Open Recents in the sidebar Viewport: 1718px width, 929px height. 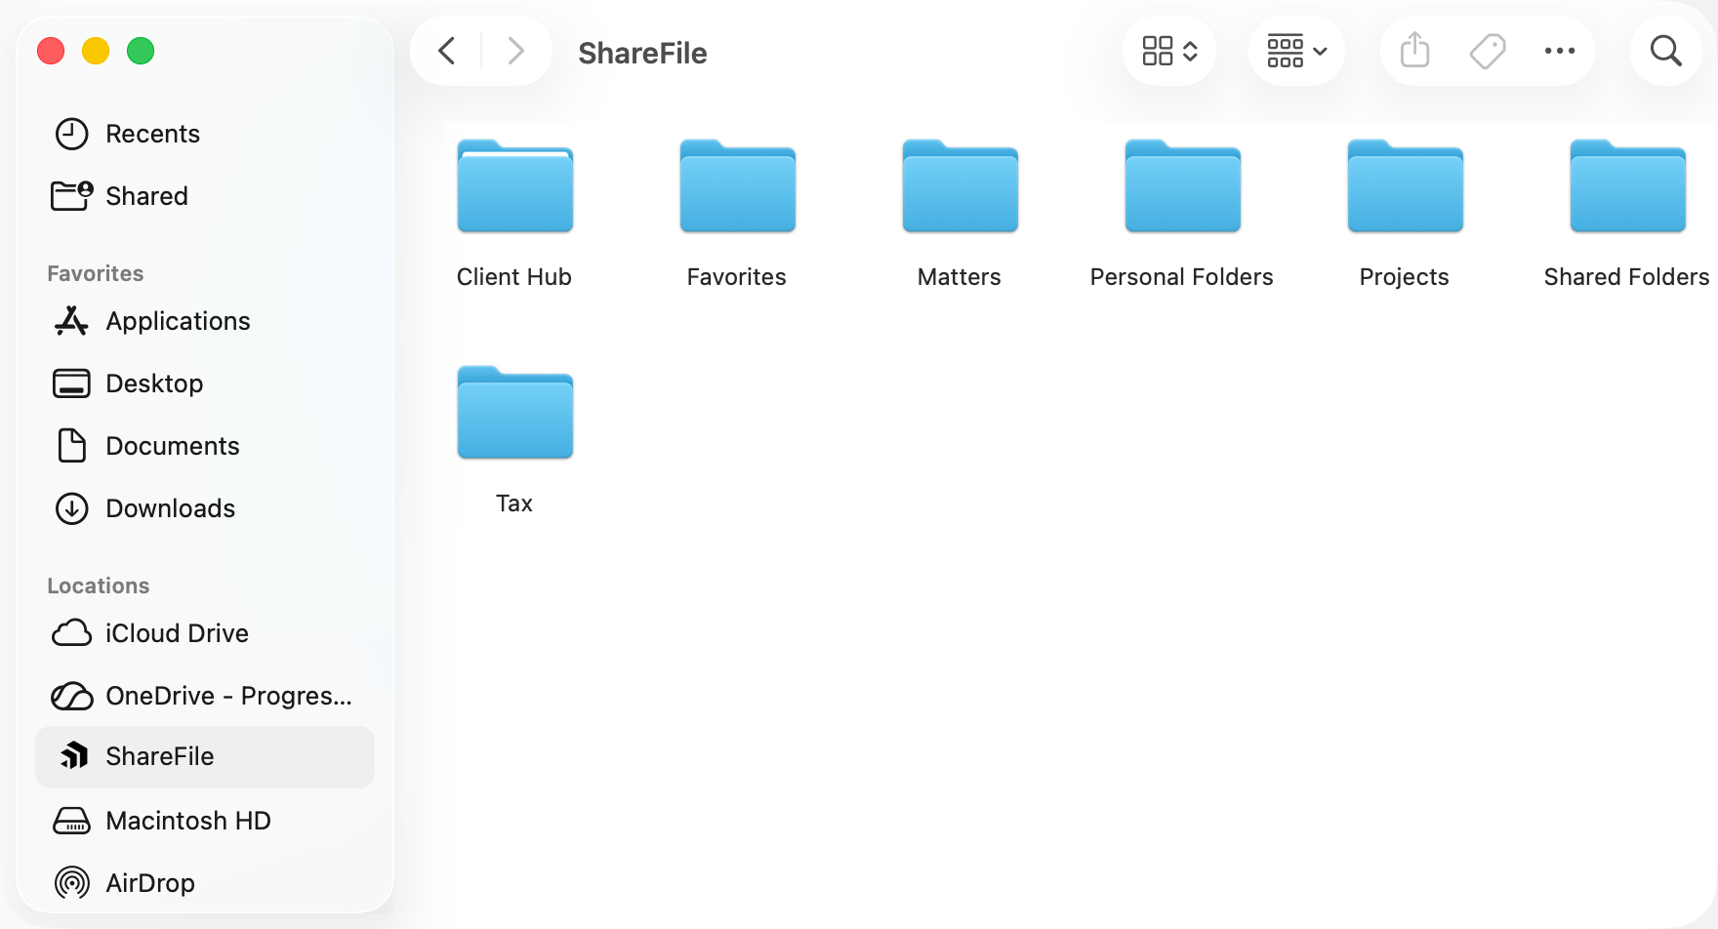tap(205, 134)
